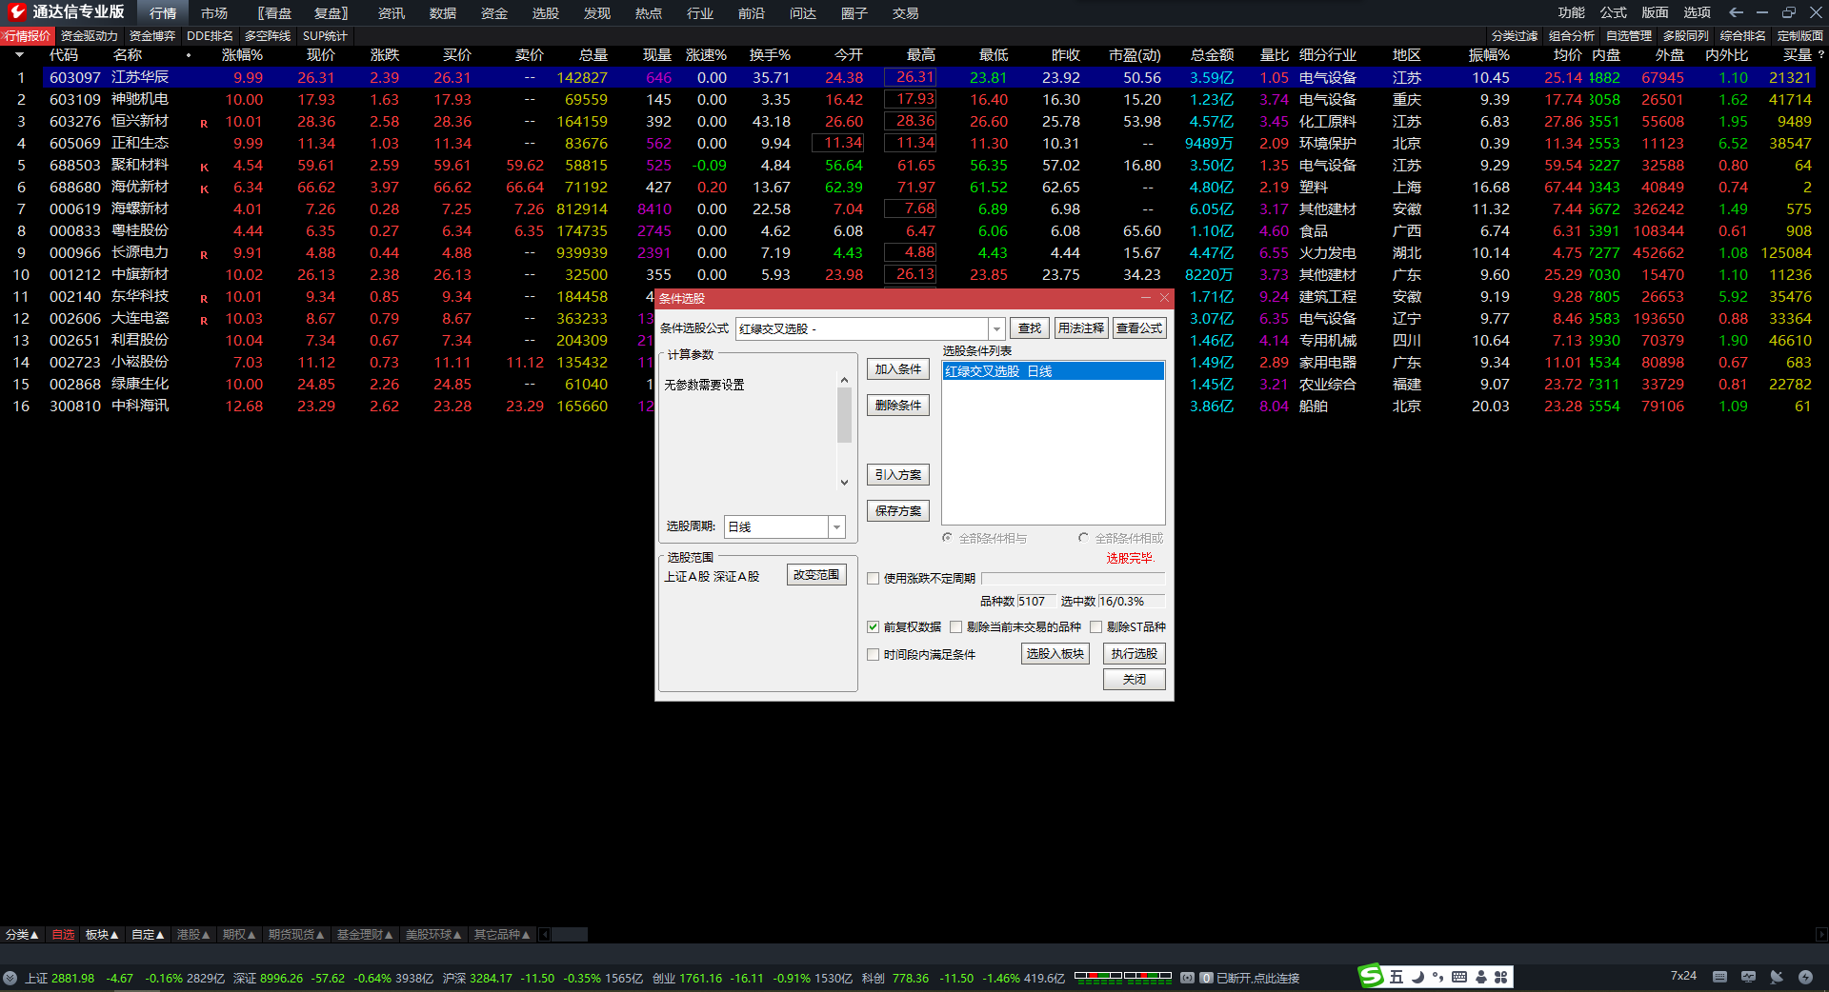Click the keyboard wizard icon in the bottom-right status bar

point(1719,977)
